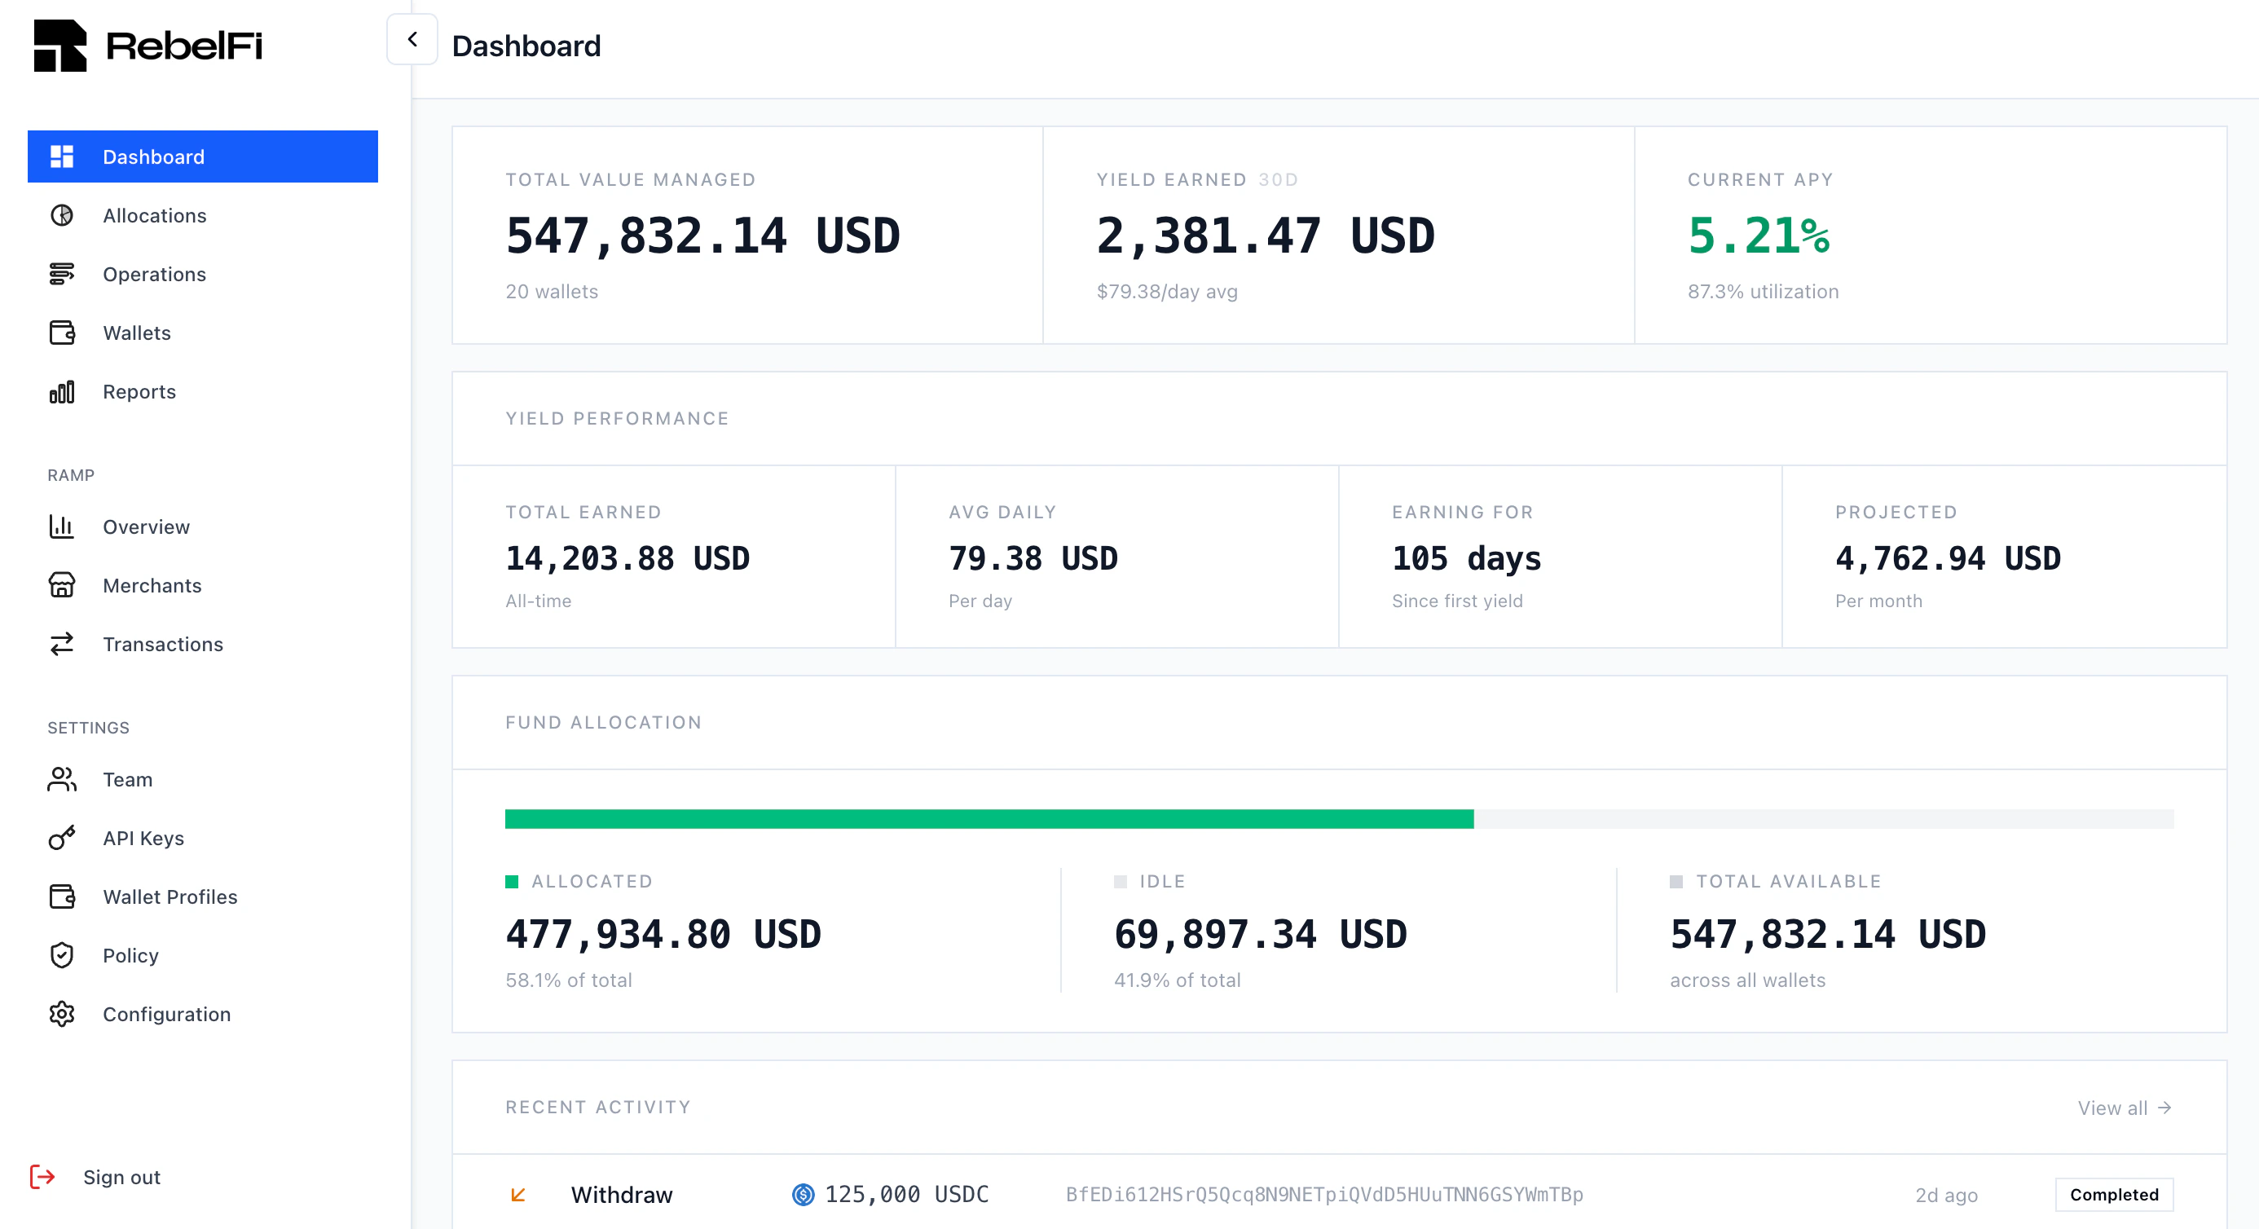Open Team via the people icon

pyautogui.click(x=61, y=780)
